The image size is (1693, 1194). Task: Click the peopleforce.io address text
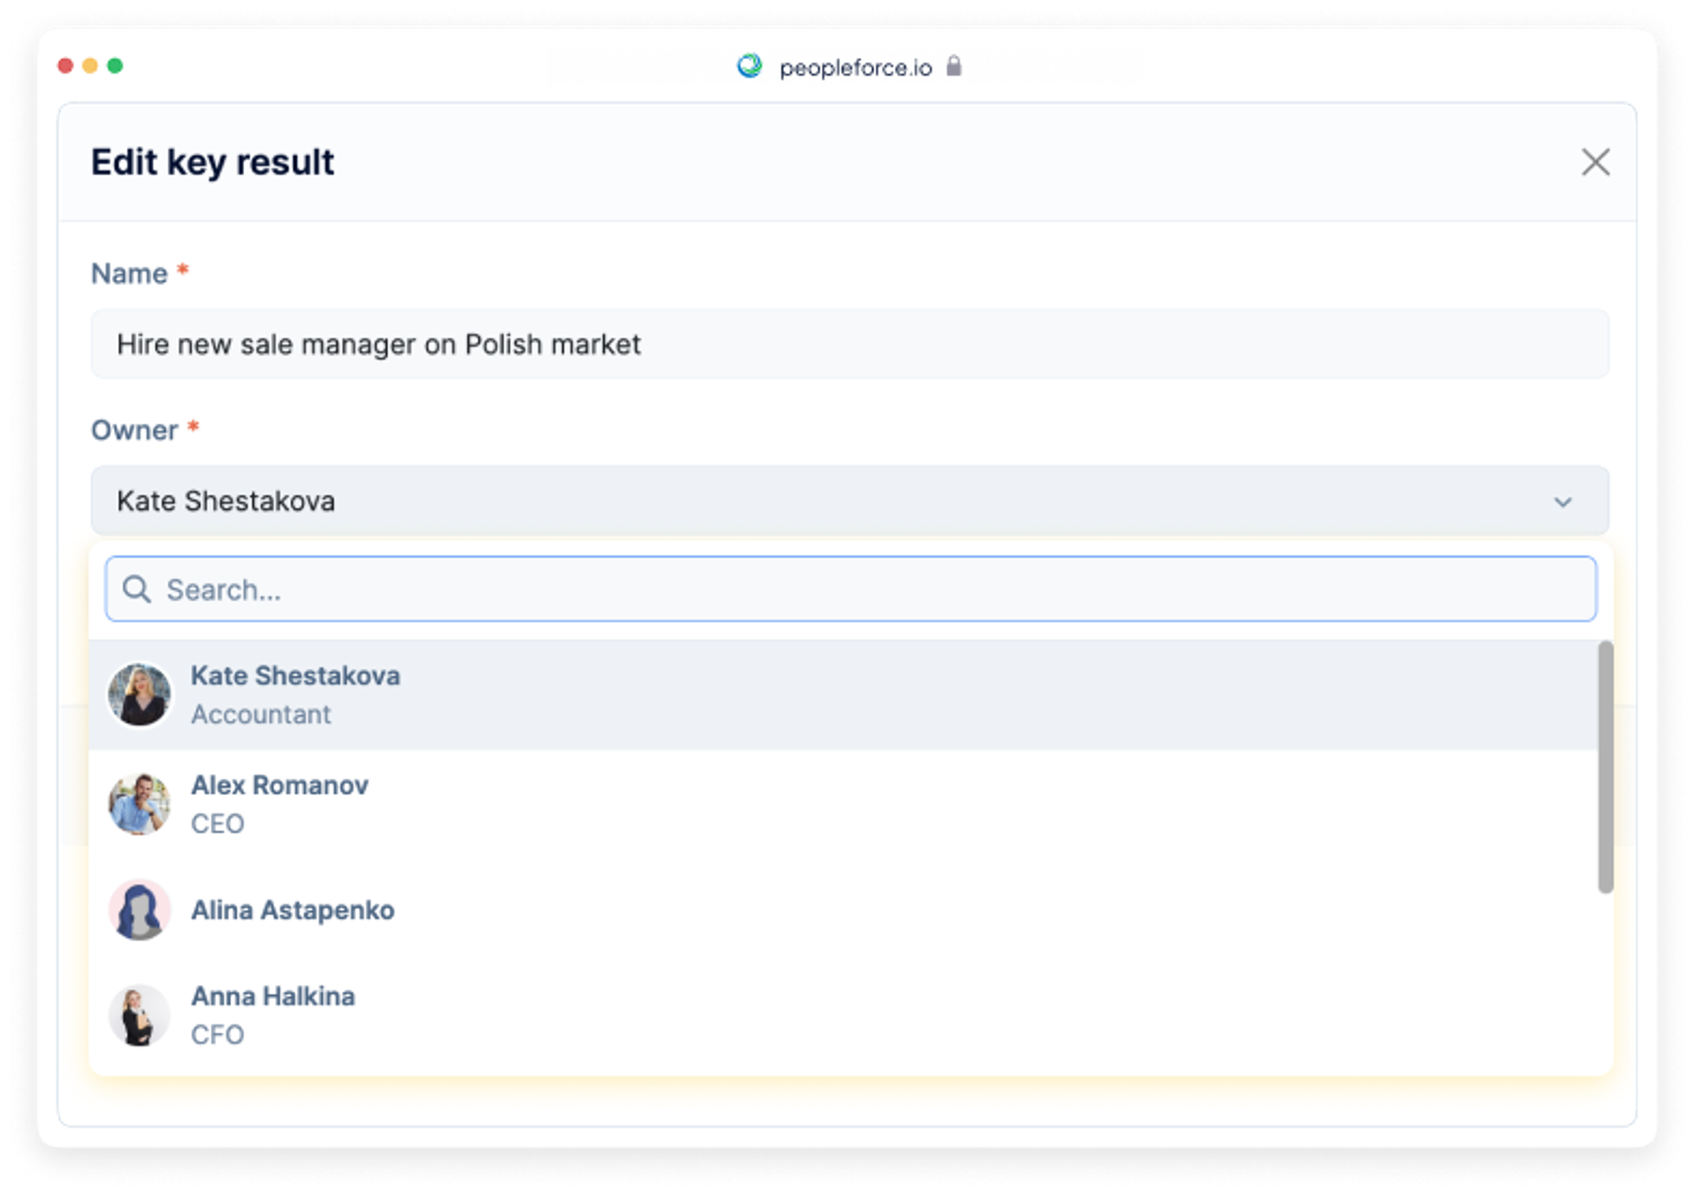tap(855, 68)
